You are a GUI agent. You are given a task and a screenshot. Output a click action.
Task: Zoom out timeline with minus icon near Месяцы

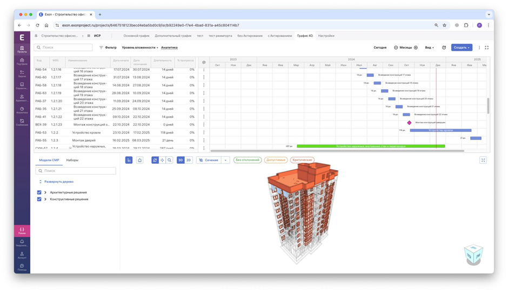tap(396, 48)
